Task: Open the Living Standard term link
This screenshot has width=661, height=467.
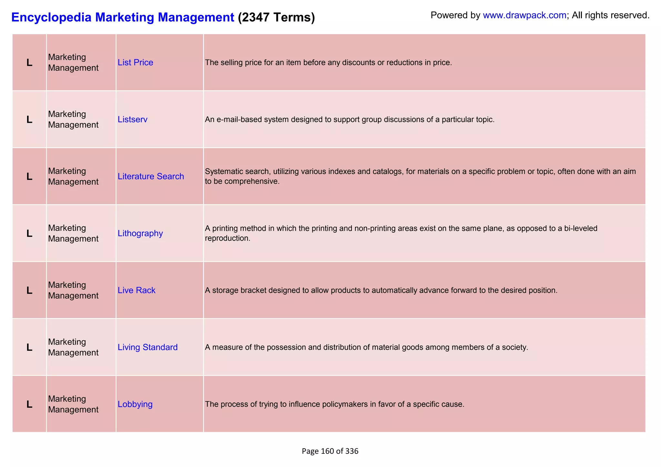Action: click(147, 347)
